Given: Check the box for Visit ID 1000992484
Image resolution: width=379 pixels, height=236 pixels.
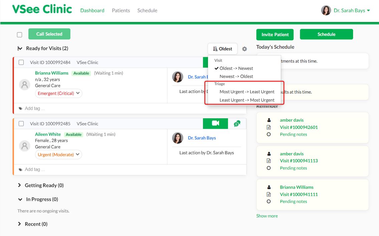Looking at the screenshot, I should (21, 63).
